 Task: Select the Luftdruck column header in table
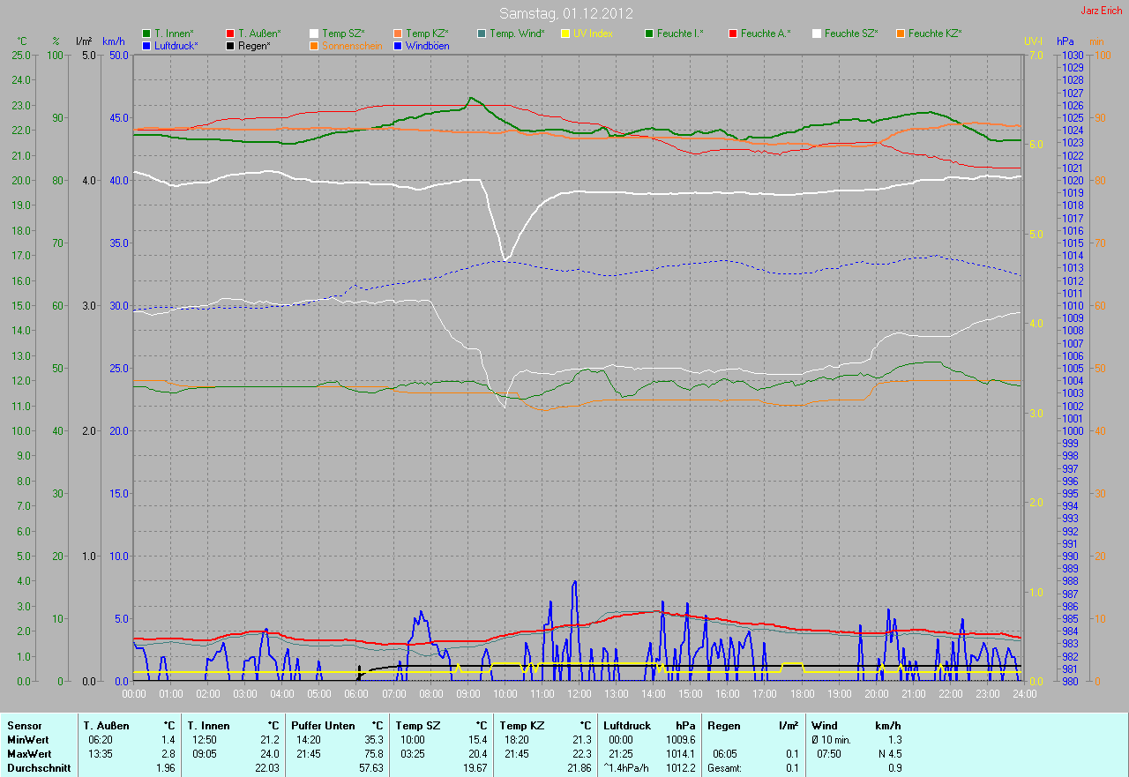click(x=626, y=726)
